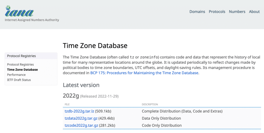The width and height of the screenshot is (264, 133).
Task: Click the FILE column header
Action: (67, 104)
